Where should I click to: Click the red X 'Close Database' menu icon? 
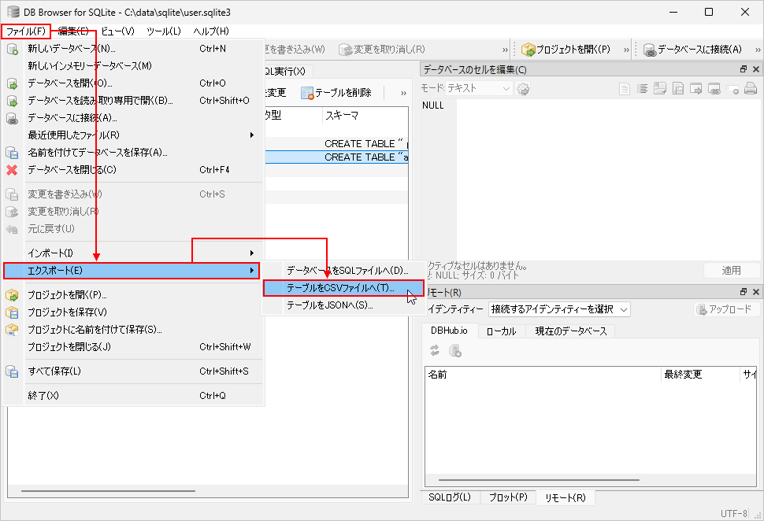12,170
